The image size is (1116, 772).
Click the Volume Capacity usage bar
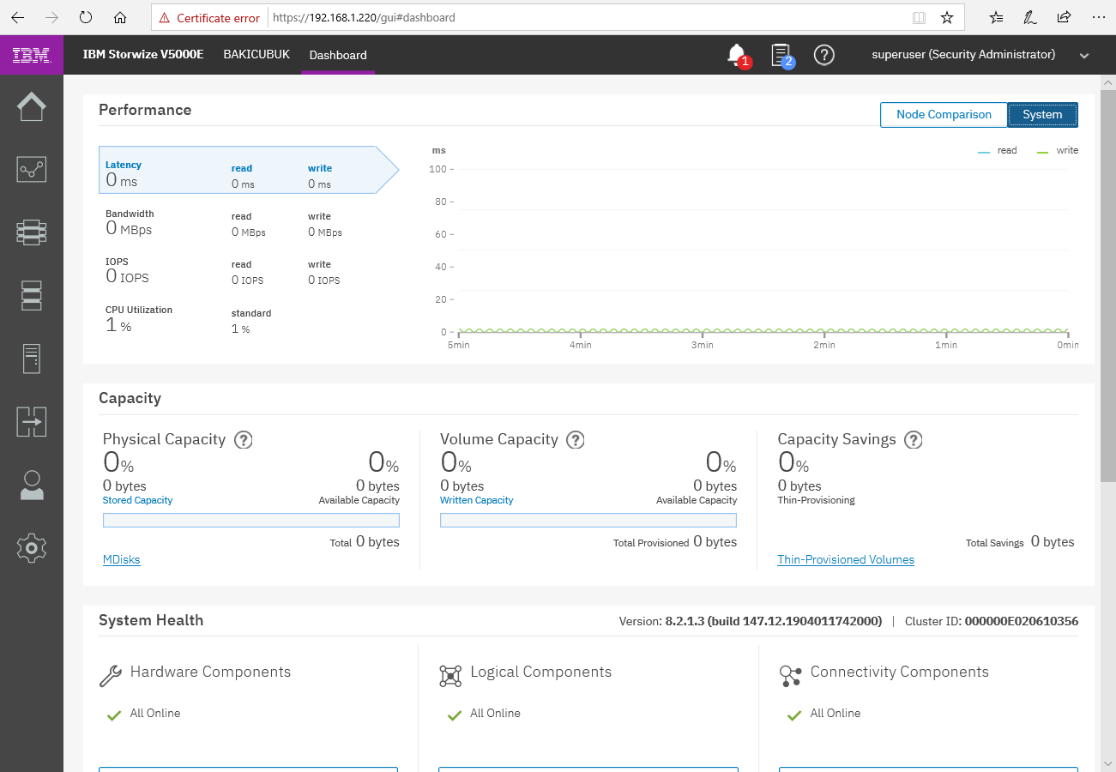[x=588, y=520]
